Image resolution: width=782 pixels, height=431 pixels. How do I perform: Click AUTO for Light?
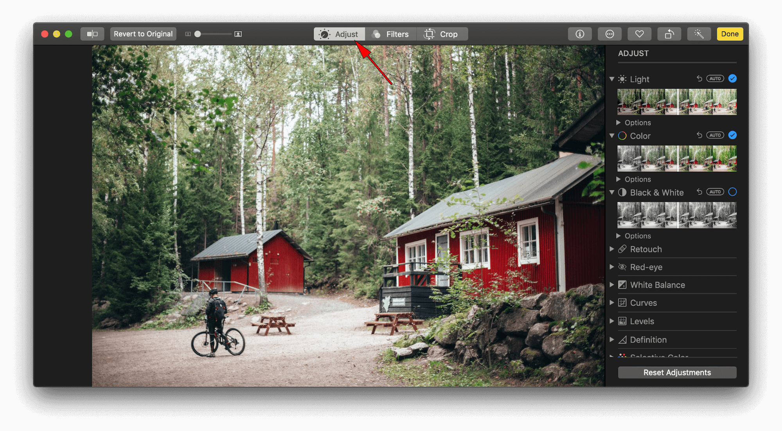tap(715, 79)
